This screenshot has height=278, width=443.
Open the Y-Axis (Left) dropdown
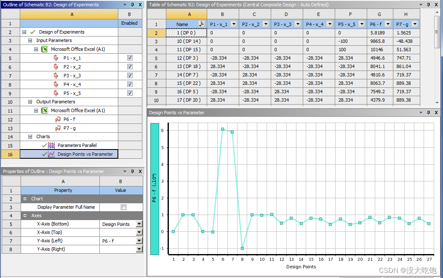tap(139, 241)
